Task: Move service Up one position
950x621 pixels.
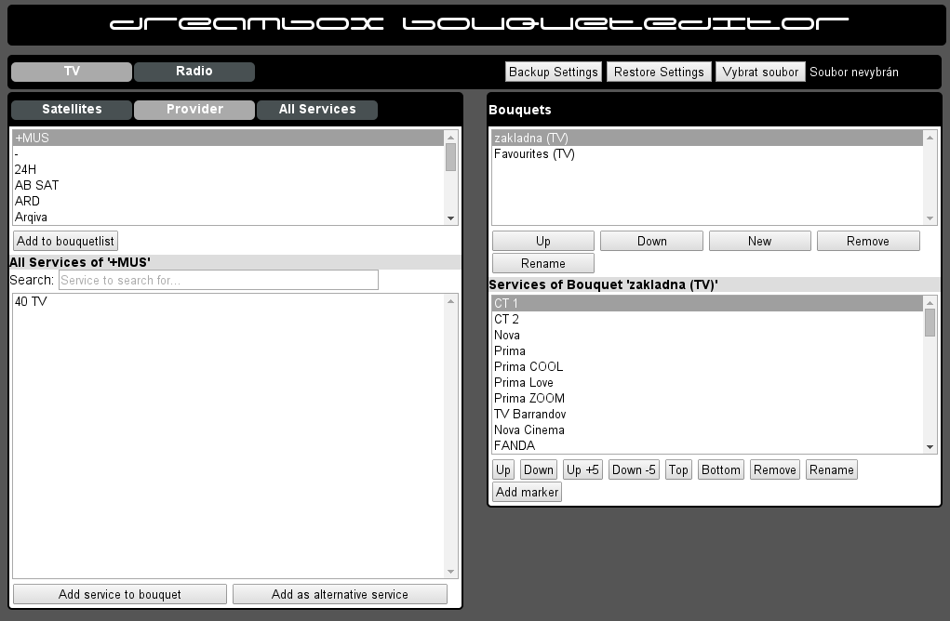Action: [503, 469]
